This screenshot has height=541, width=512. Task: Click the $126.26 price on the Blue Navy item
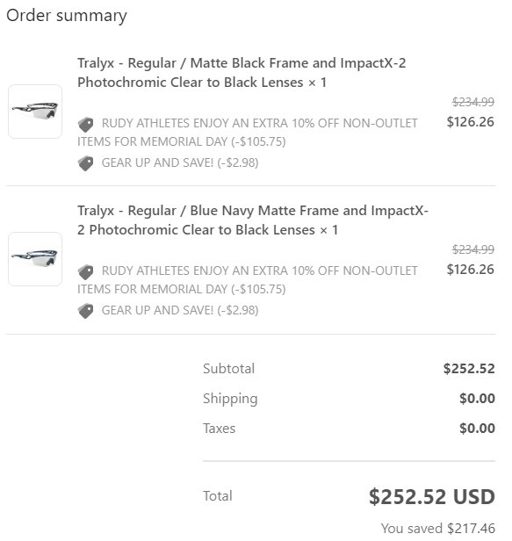pos(470,269)
